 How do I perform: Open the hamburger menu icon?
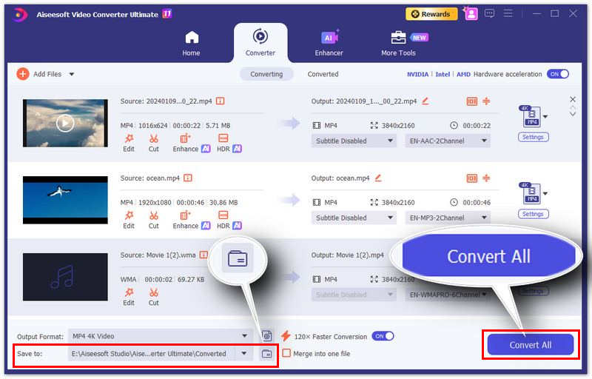(x=508, y=13)
